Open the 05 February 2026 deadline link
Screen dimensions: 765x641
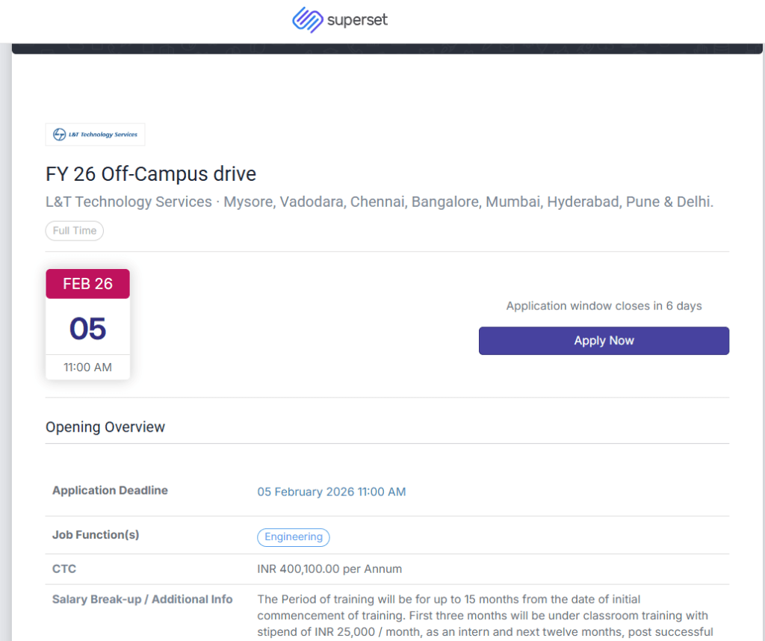(x=332, y=492)
